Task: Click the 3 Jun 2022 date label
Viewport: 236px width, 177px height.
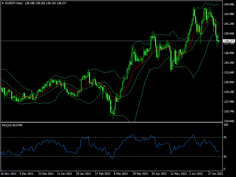Action: click(x=196, y=174)
